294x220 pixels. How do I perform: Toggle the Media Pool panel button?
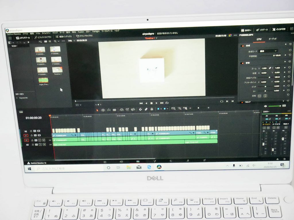(23, 38)
